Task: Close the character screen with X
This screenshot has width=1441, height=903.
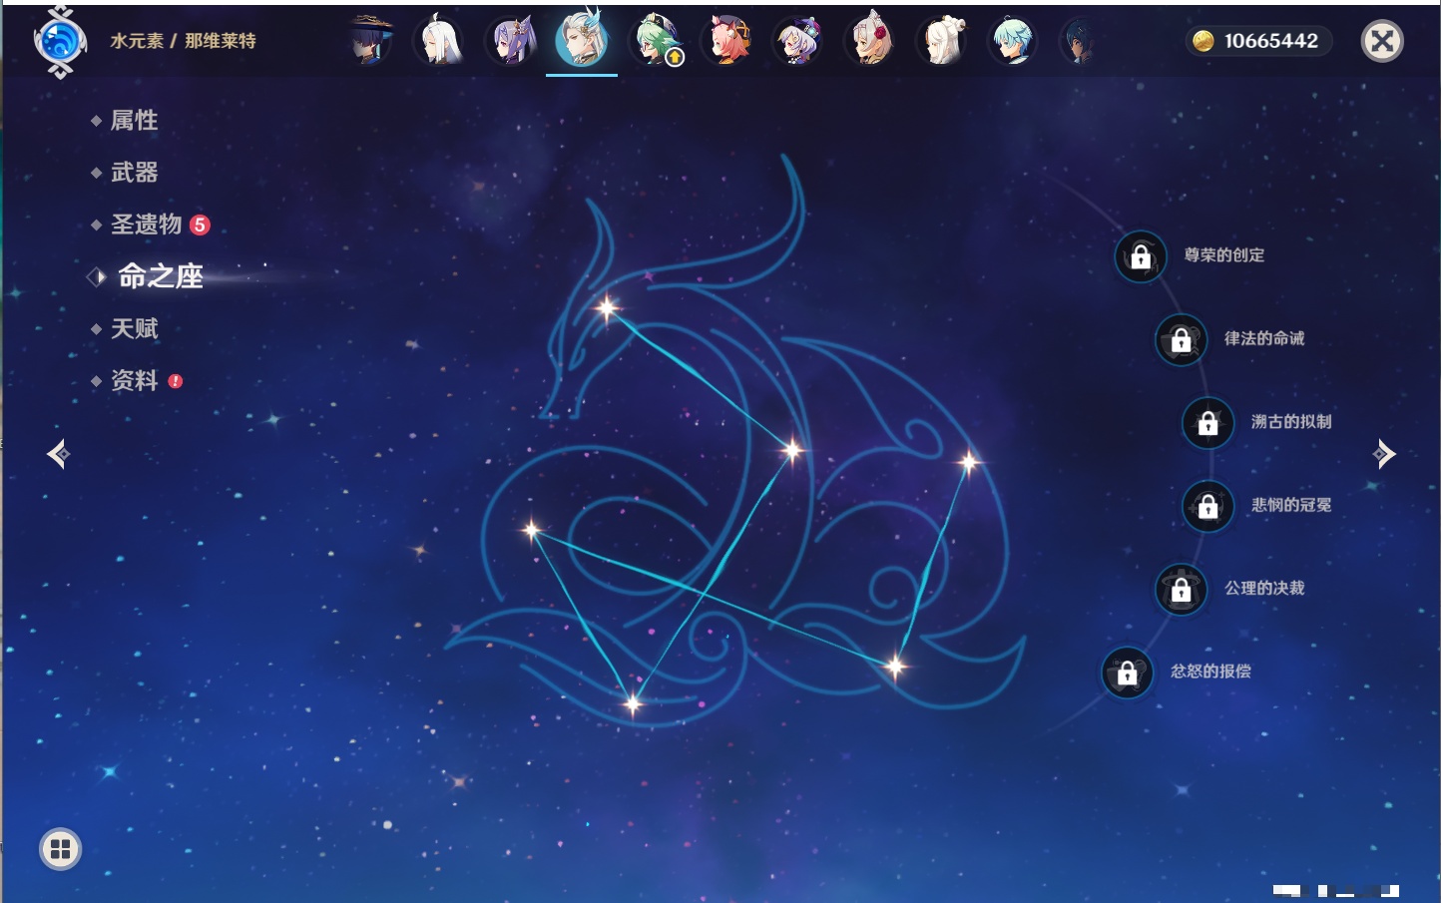Action: click(x=1382, y=41)
